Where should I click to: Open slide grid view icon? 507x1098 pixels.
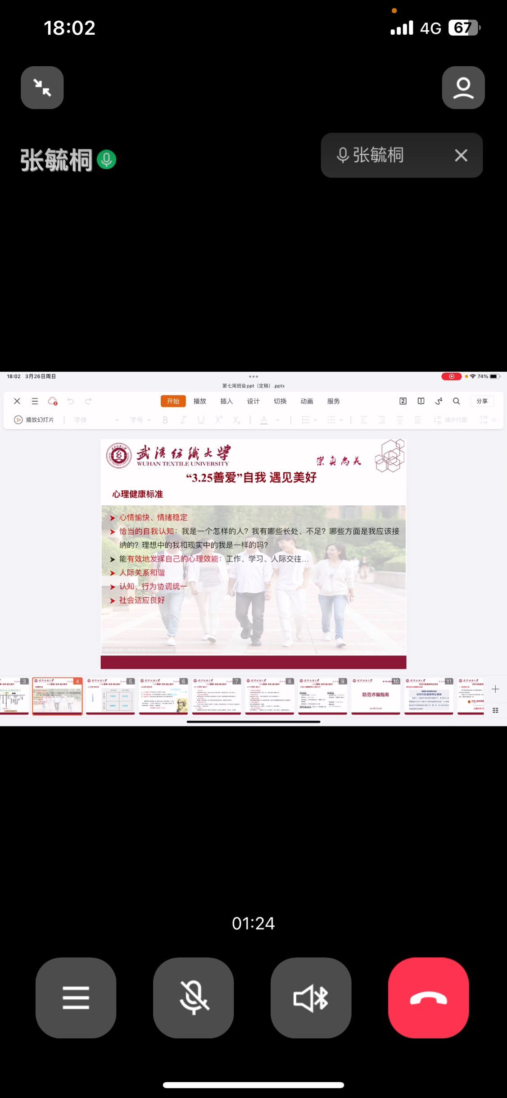point(495,710)
